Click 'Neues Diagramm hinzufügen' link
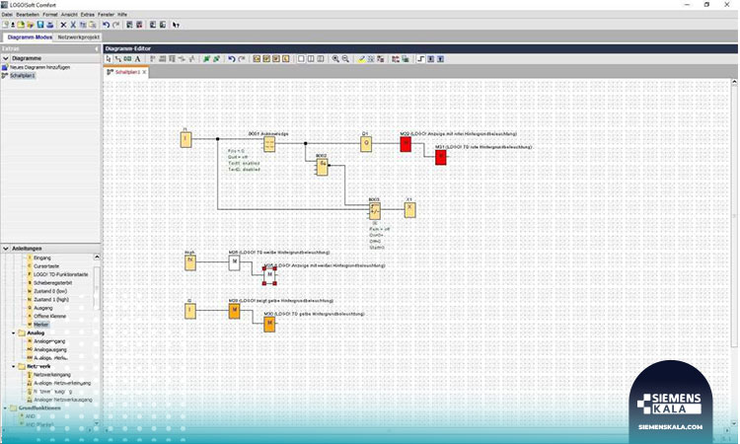This screenshot has width=740, height=444. pyautogui.click(x=40, y=67)
